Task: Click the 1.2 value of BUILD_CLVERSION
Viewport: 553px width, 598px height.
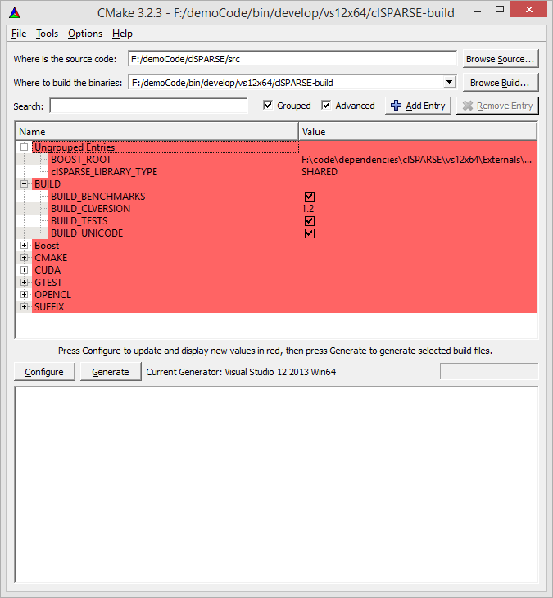Action: coord(307,209)
